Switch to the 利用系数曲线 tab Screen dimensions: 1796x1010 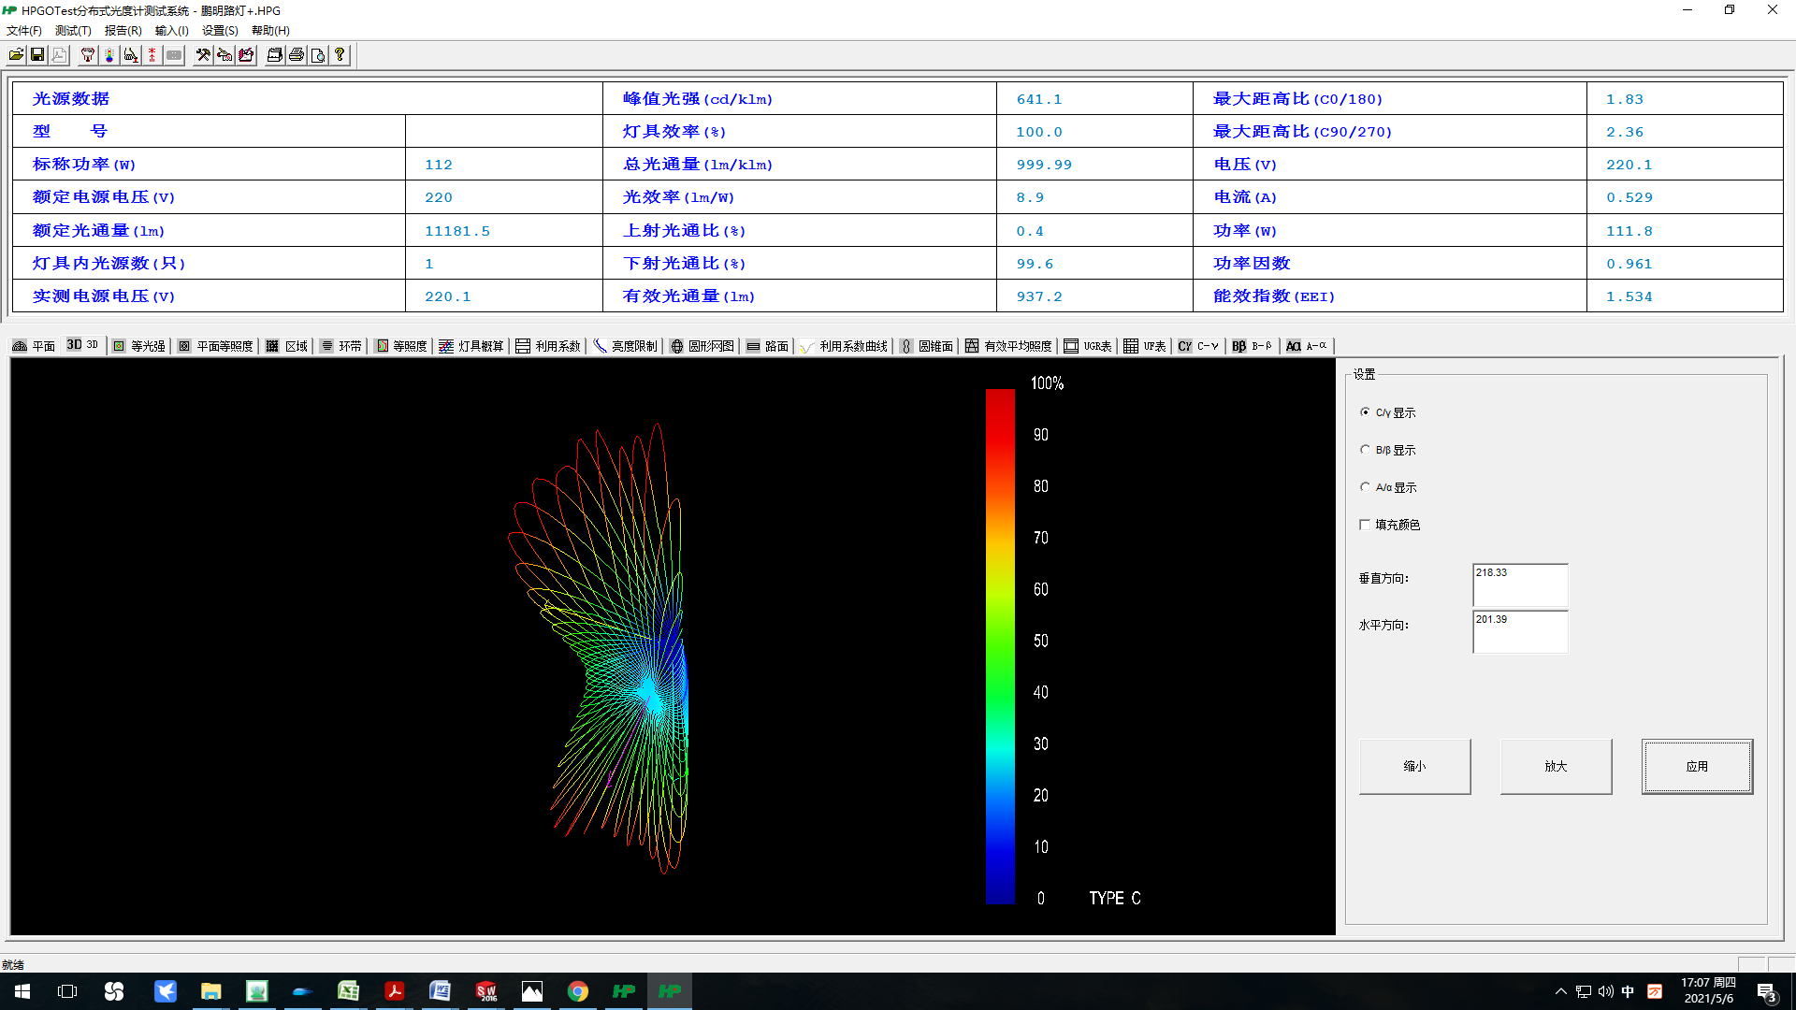tap(845, 346)
